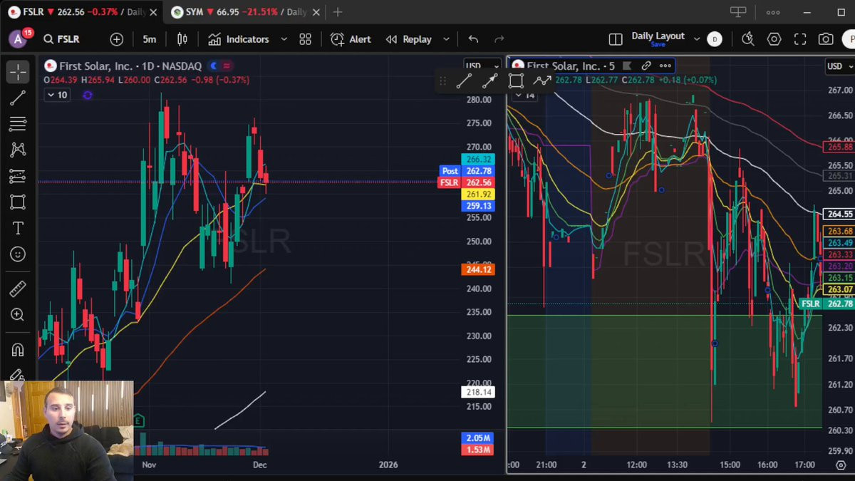The width and height of the screenshot is (855, 481).
Task: Open the quick search lightning icon
Action: coord(747,39)
